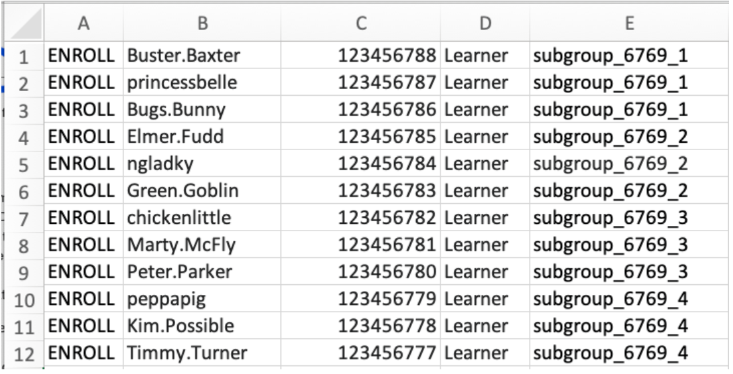Select column D header
The width and height of the screenshot is (733, 374).
pyautogui.click(x=485, y=23)
